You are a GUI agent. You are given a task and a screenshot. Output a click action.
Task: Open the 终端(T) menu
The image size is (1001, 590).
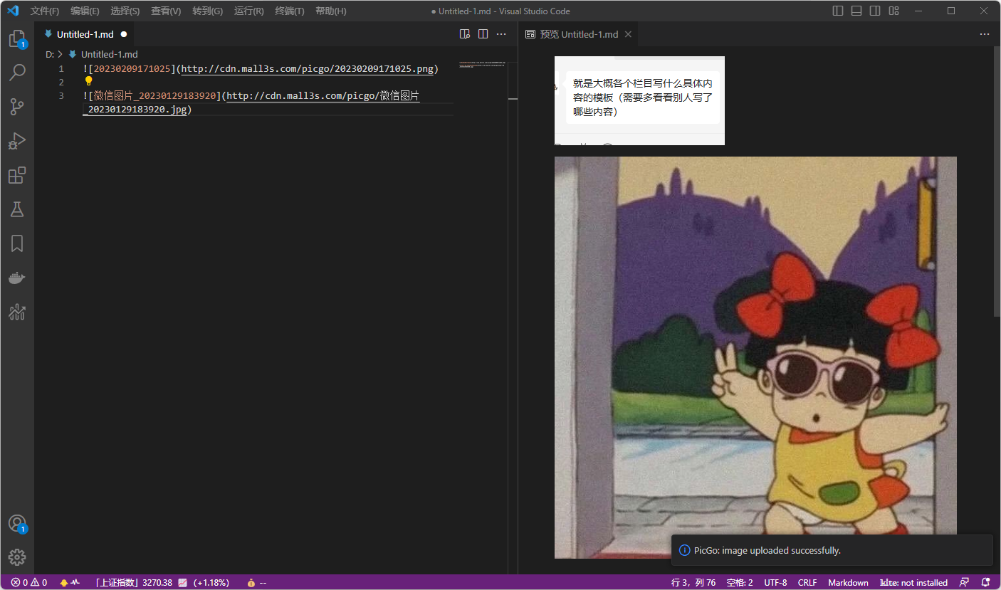point(290,11)
